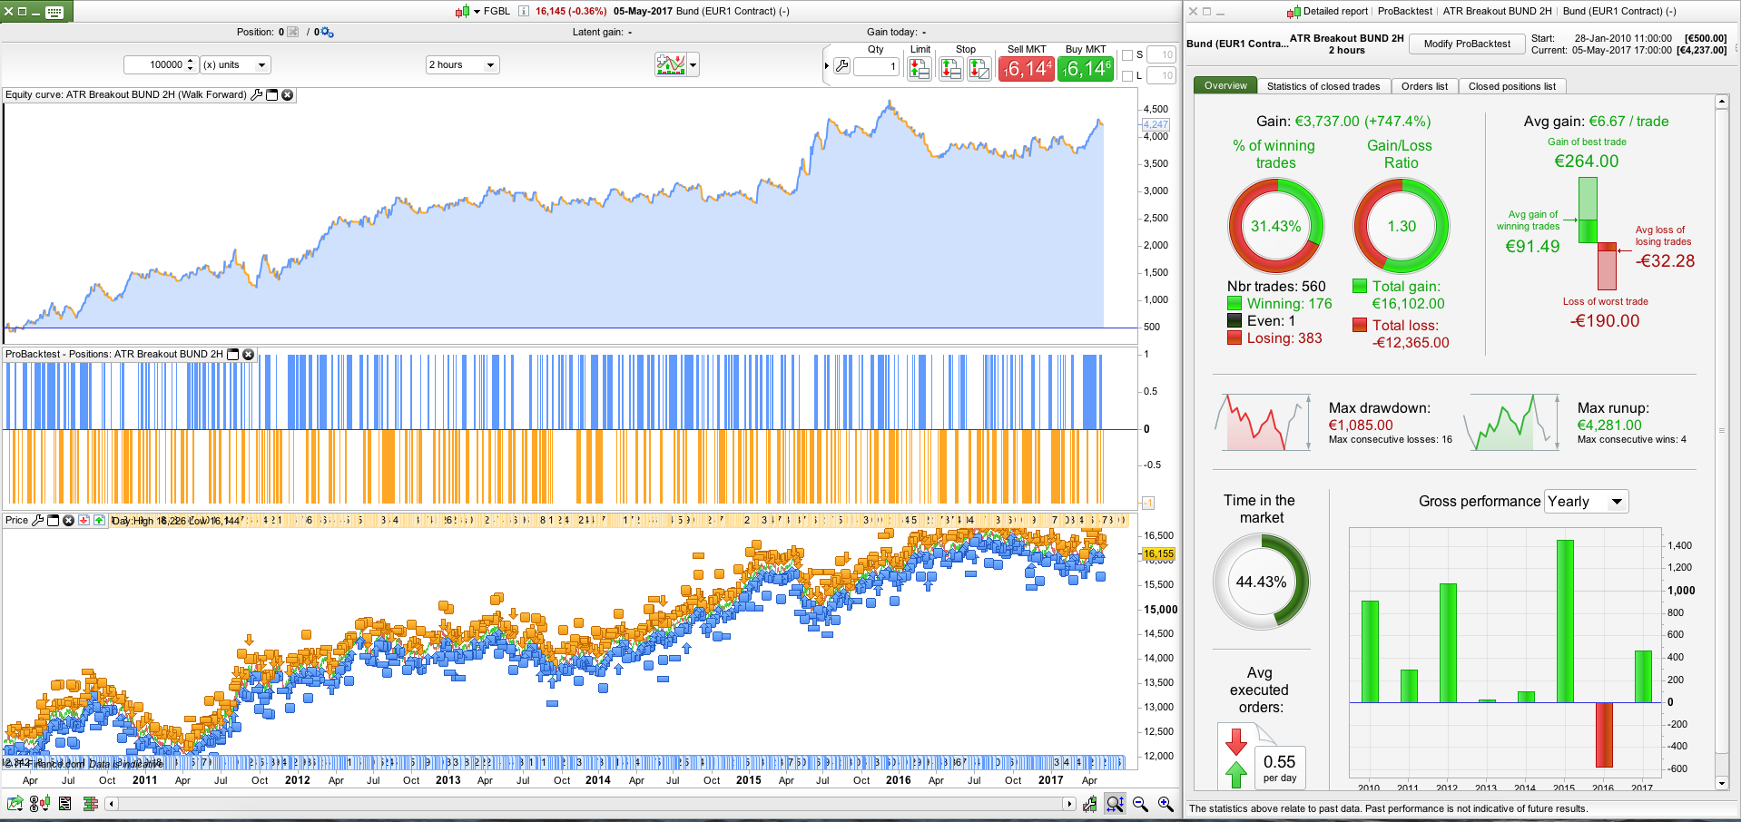Viewport: 1741px width, 822px height.
Task: Click the '% of winning trades' donut chart
Action: pyautogui.click(x=1276, y=226)
